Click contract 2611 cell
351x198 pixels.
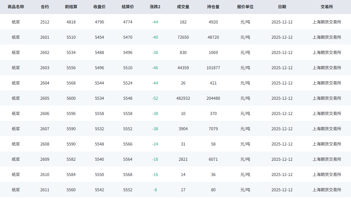(45, 190)
